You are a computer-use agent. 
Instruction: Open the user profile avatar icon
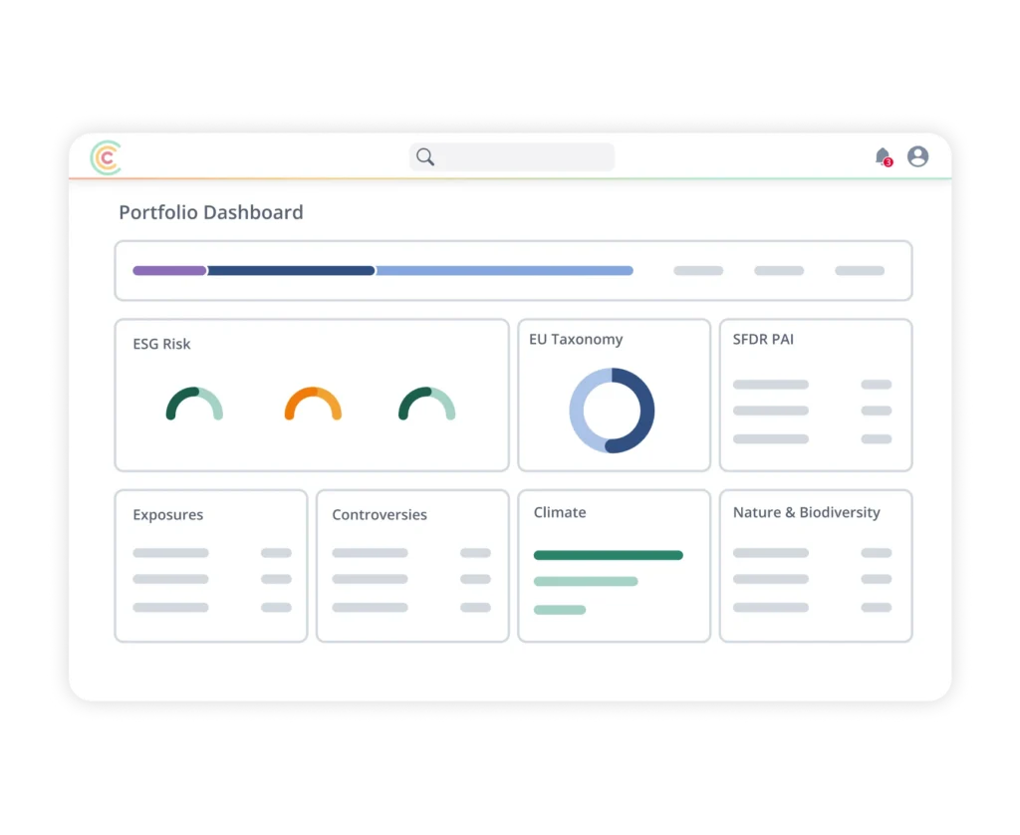(917, 156)
